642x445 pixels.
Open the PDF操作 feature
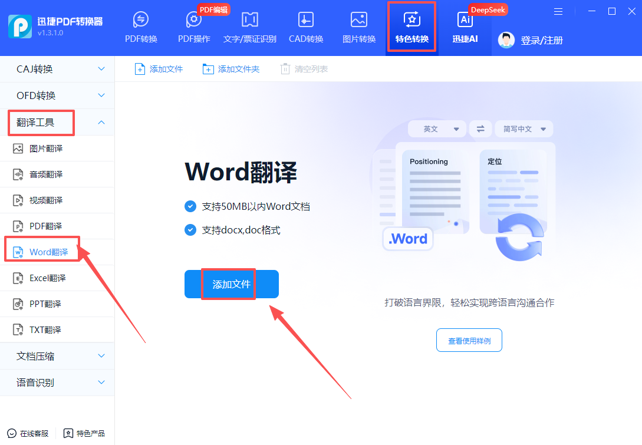click(x=193, y=27)
